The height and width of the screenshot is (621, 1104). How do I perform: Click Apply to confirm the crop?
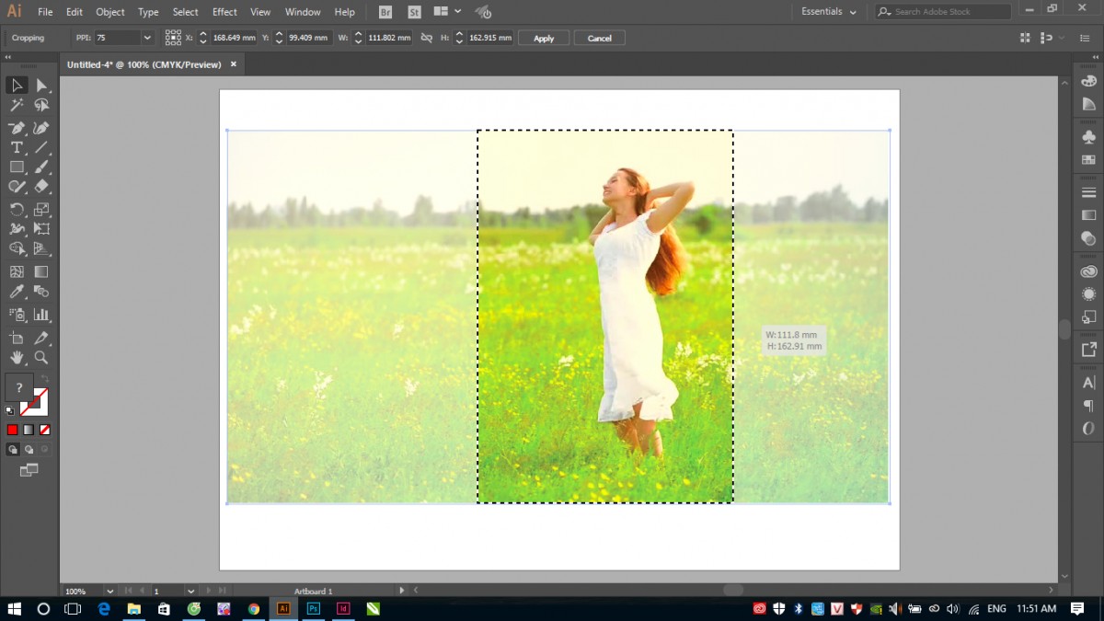544,38
